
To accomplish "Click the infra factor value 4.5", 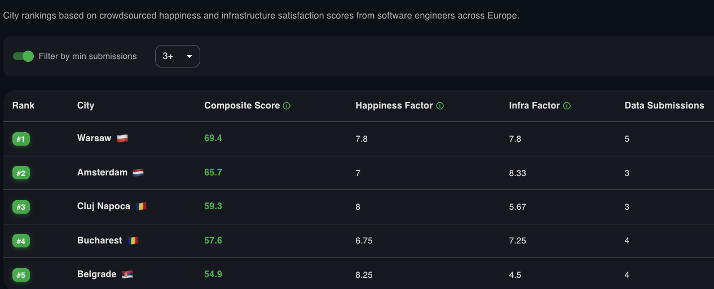I will coord(515,275).
